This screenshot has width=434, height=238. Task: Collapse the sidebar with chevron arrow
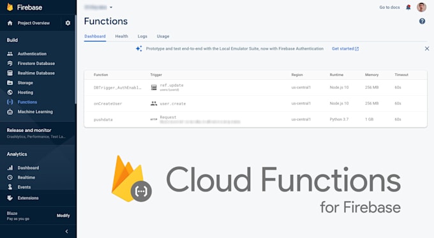click(67, 232)
